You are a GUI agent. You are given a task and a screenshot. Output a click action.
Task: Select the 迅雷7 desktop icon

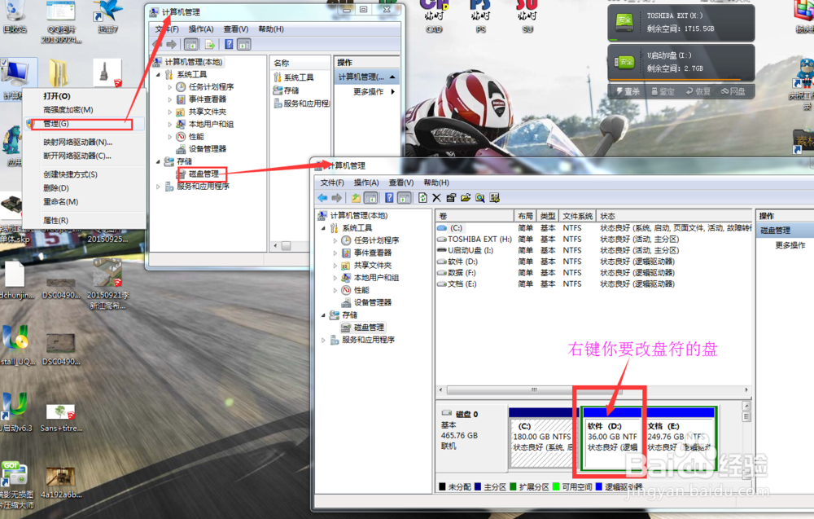[x=108, y=16]
